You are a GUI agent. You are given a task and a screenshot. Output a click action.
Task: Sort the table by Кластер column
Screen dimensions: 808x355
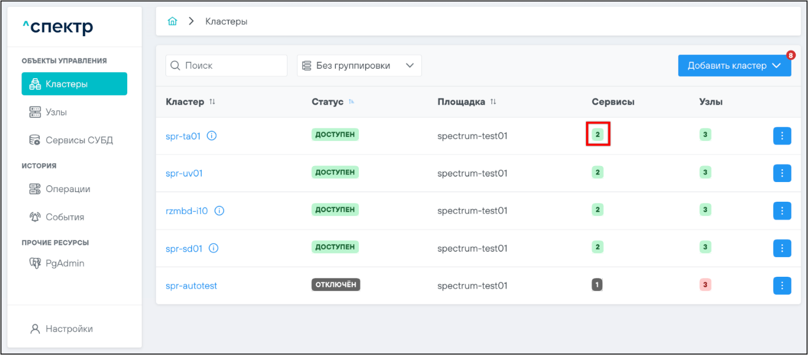[212, 102]
